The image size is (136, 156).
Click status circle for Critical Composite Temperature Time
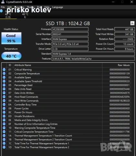point(4,132)
